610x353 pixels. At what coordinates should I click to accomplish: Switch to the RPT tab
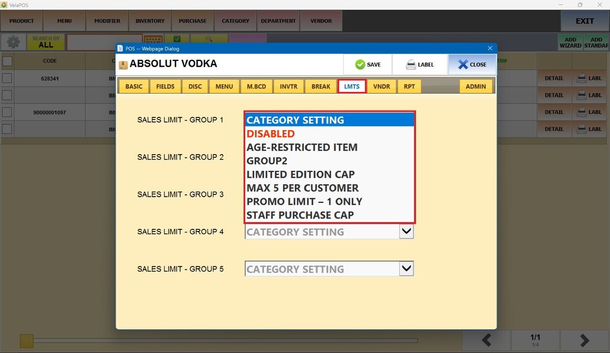coord(409,86)
